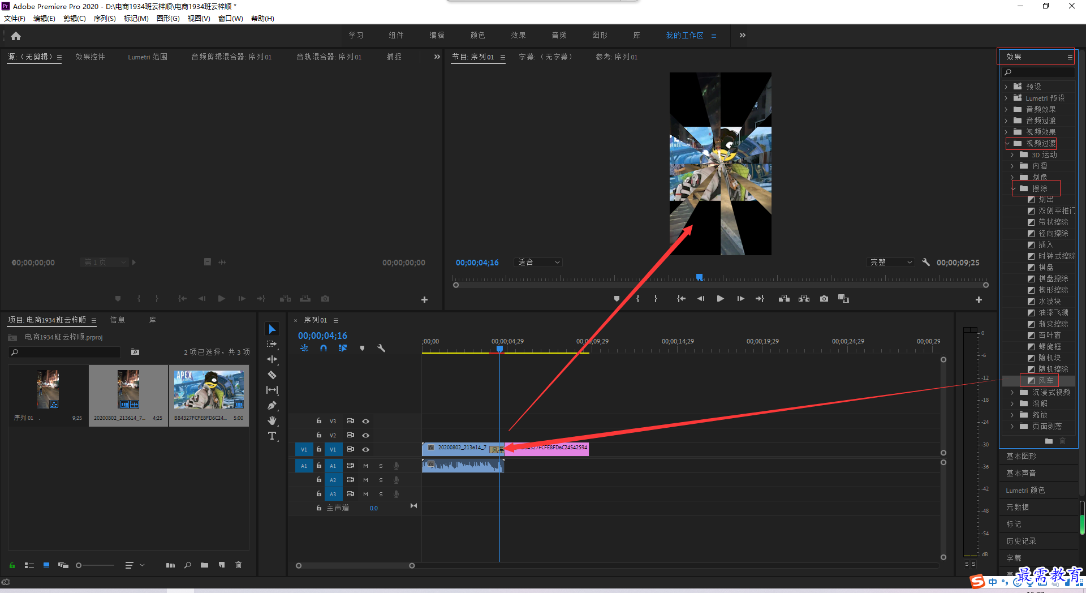
Task: Click New Bin folder icon in project panel
Action: pyautogui.click(x=204, y=565)
